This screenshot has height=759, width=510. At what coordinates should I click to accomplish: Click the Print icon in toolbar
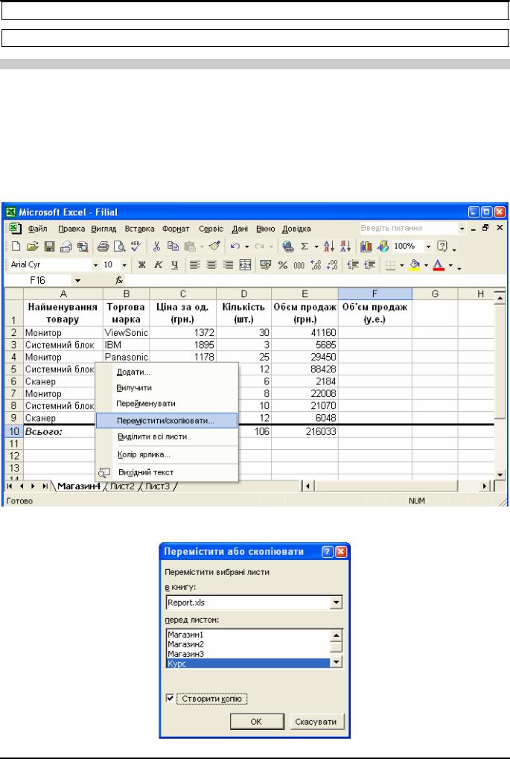tap(103, 247)
